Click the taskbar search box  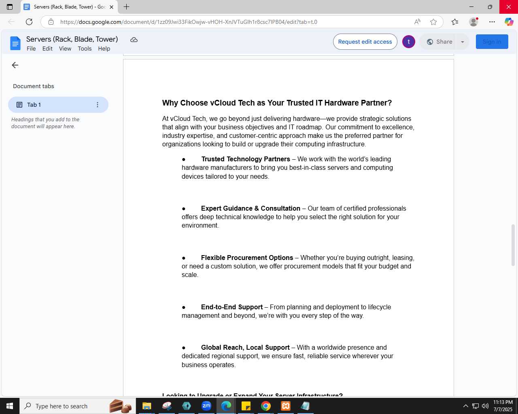click(x=77, y=406)
